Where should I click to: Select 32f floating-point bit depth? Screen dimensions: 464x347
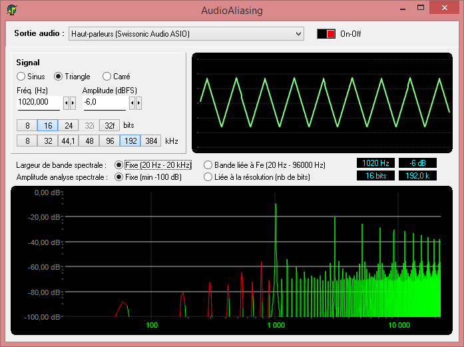(109, 125)
